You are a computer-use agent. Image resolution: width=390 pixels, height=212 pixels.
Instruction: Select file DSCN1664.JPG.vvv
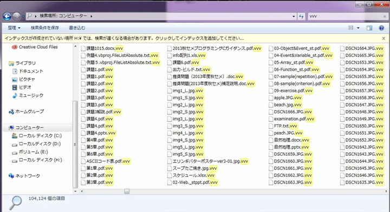(x=362, y=48)
